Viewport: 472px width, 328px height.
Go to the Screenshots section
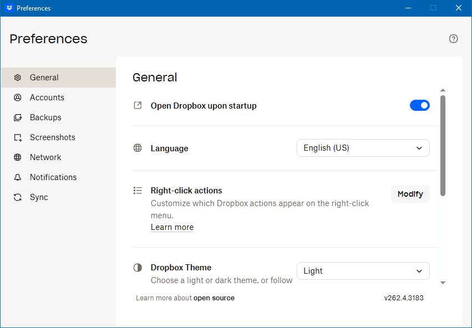tap(59, 137)
